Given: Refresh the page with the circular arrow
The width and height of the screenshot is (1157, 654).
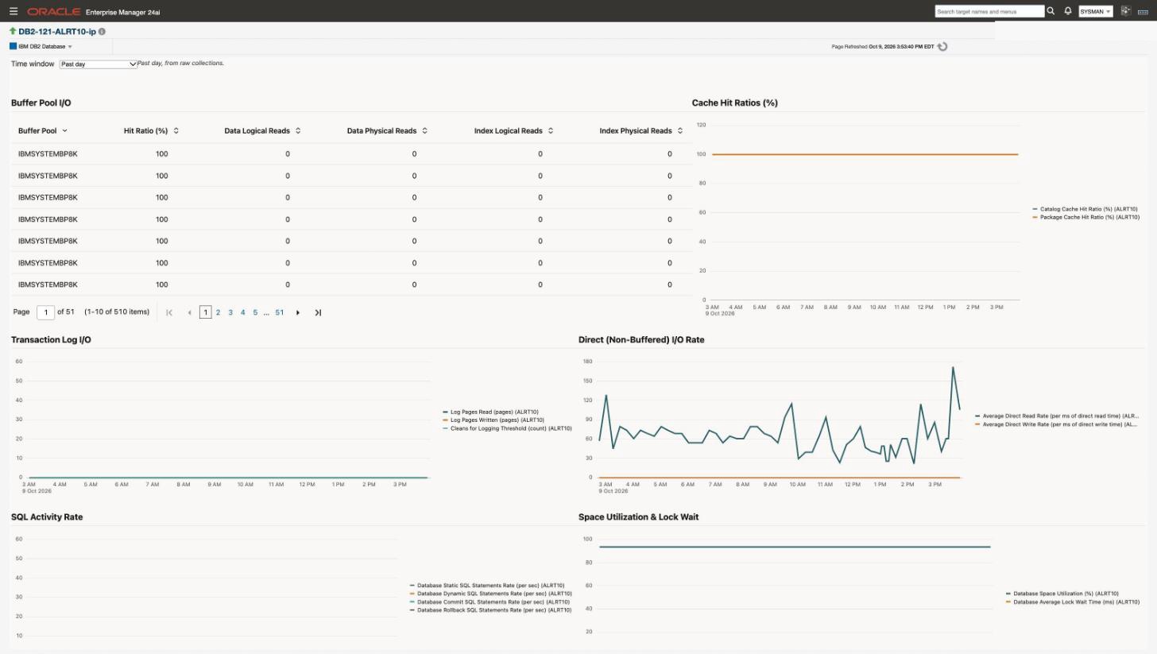Looking at the screenshot, I should (x=942, y=47).
